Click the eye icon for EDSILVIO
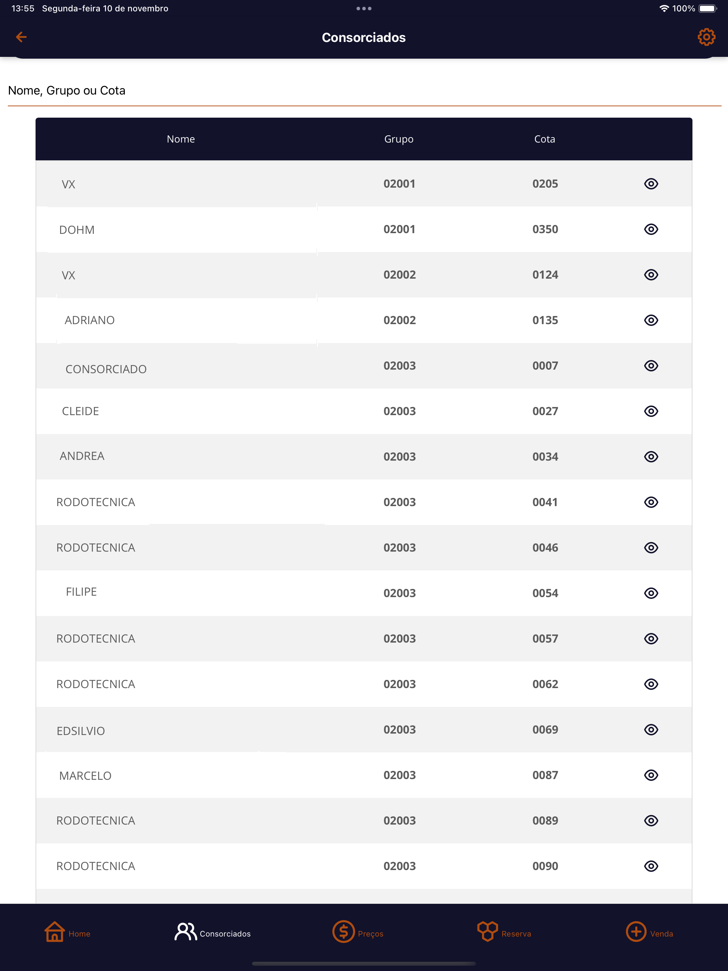 (651, 730)
